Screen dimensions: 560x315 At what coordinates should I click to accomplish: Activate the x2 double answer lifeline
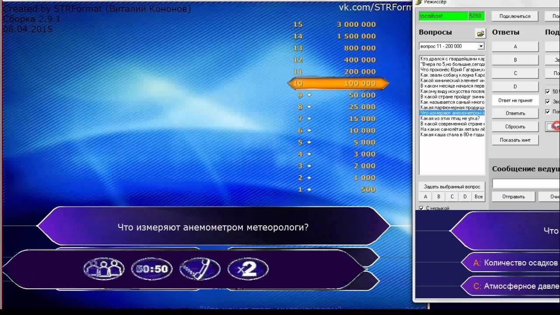coord(248,269)
